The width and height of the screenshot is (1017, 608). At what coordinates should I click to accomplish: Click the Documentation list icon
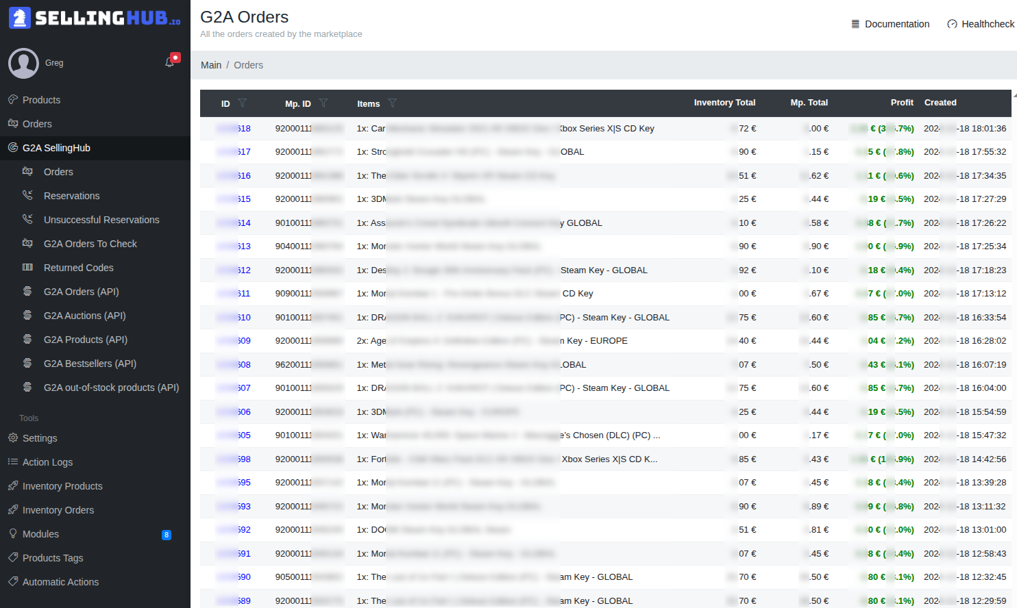[854, 23]
